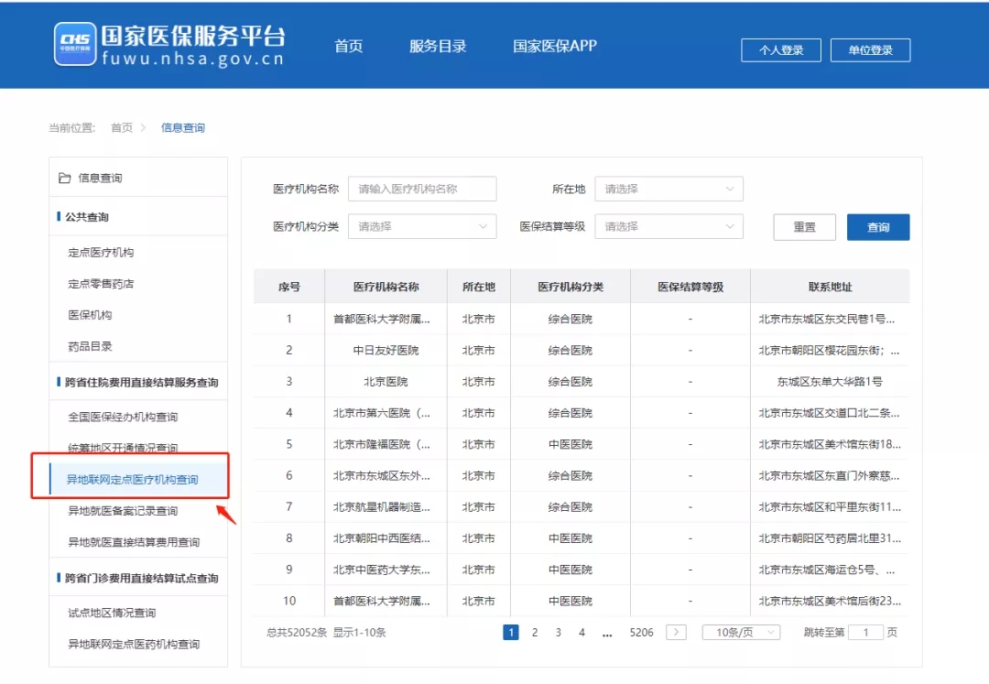This screenshot has width=989, height=684.
Task: Click the 跳转至第 page number field
Action: click(865, 632)
